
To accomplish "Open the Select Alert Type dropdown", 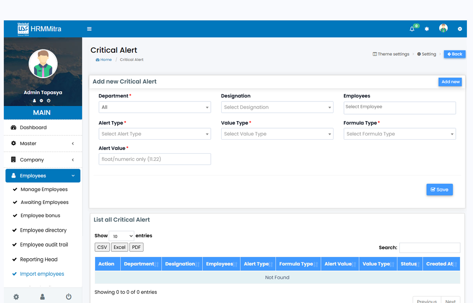I will pyautogui.click(x=154, y=134).
